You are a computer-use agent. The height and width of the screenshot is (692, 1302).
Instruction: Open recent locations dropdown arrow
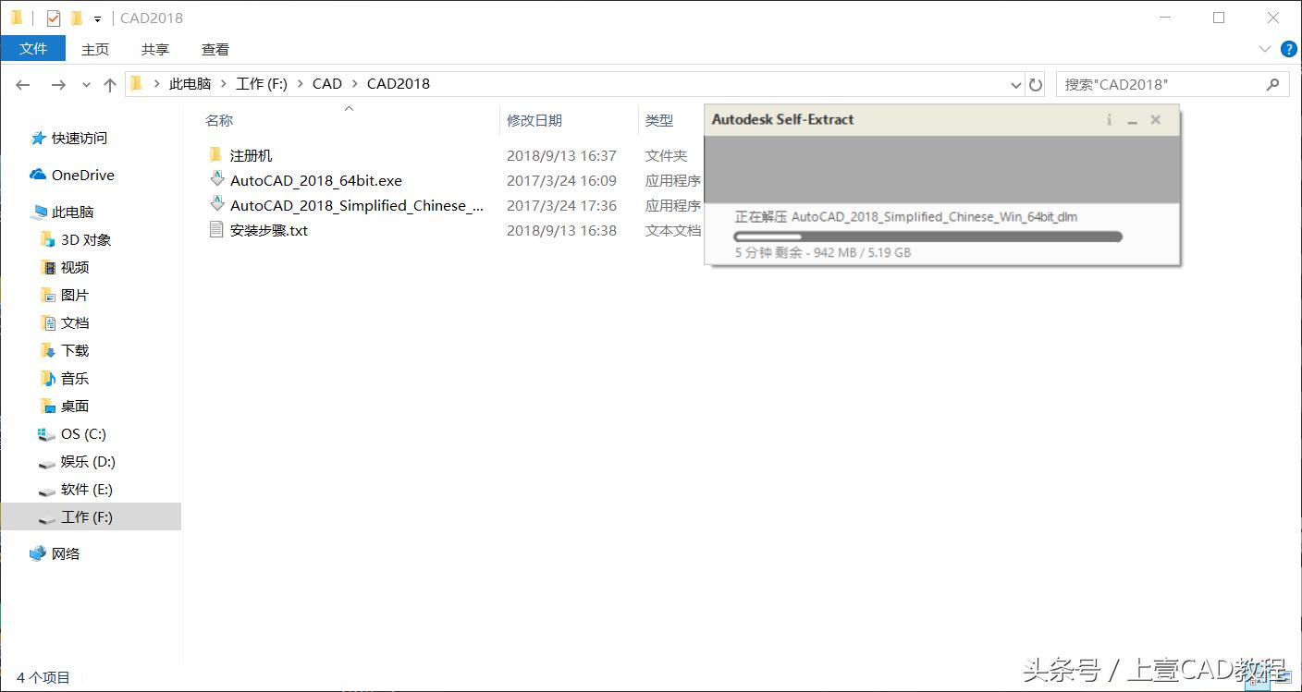click(x=87, y=84)
